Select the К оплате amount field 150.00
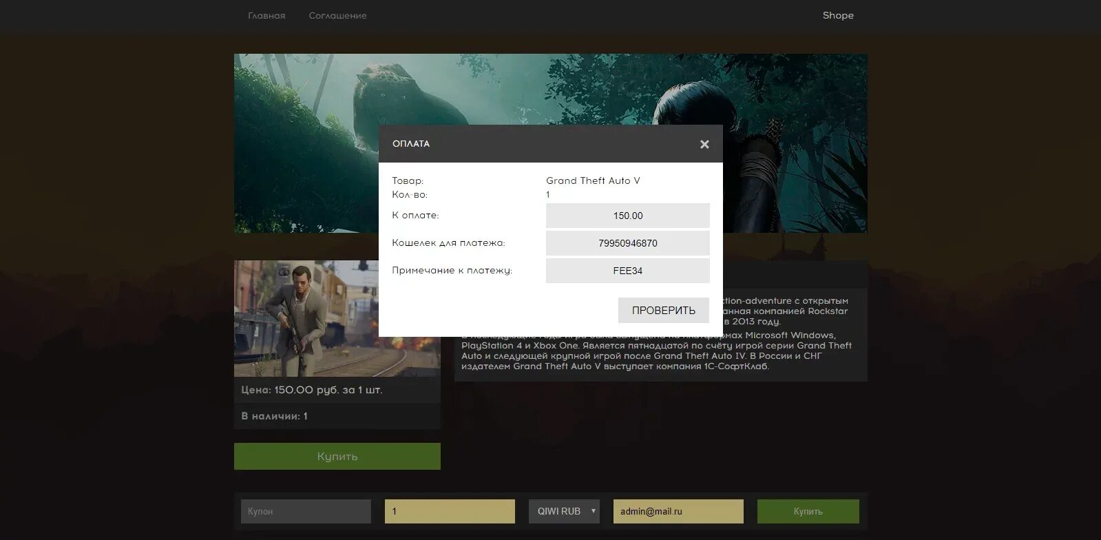The width and height of the screenshot is (1101, 540). [x=628, y=216]
